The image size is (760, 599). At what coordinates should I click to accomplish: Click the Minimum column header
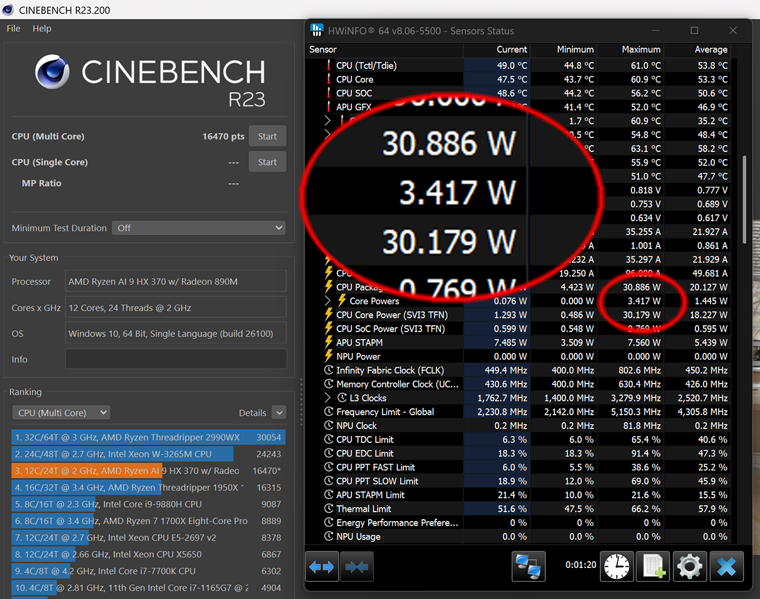coord(564,49)
